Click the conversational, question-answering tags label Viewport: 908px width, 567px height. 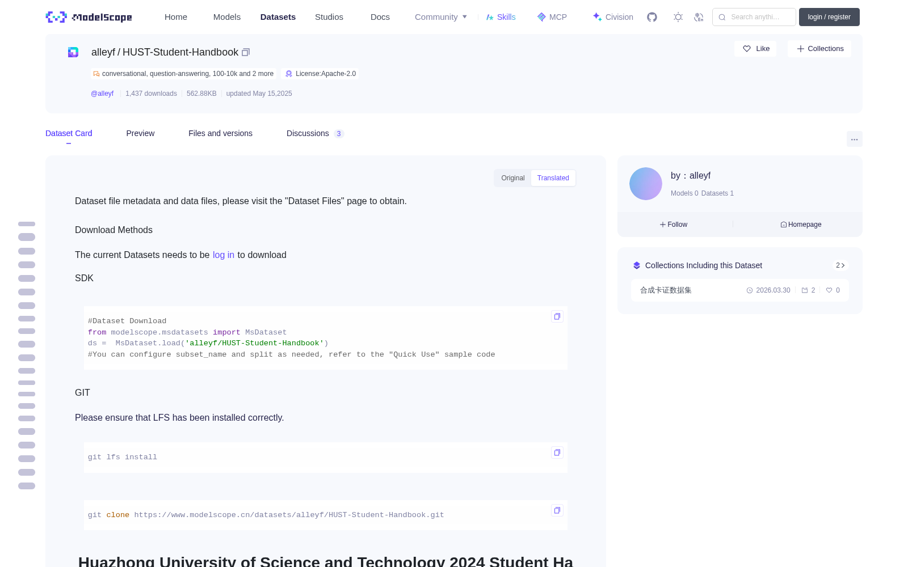pos(183,74)
